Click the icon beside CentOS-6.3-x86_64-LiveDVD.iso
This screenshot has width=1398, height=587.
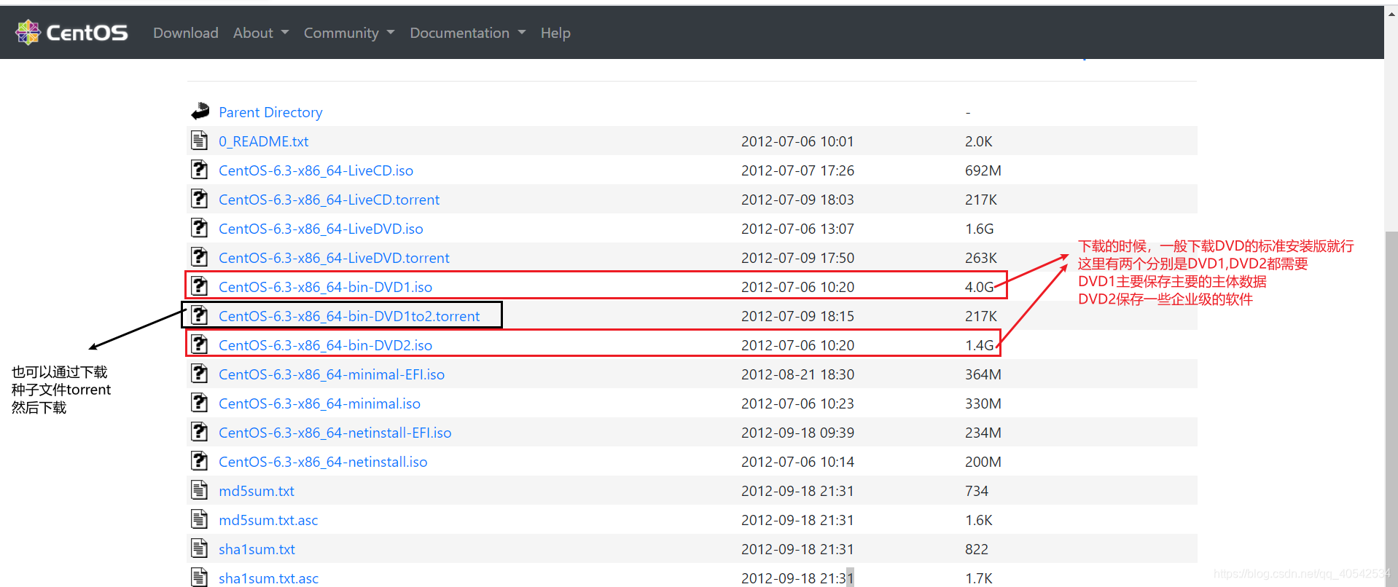click(199, 227)
